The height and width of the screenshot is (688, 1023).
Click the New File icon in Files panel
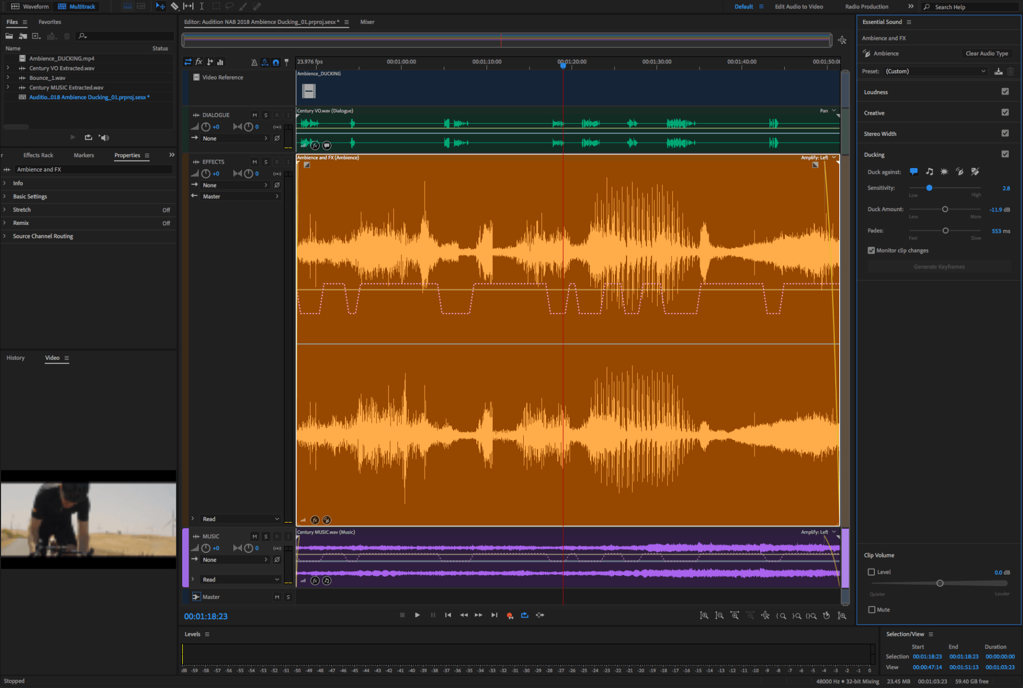[36, 36]
